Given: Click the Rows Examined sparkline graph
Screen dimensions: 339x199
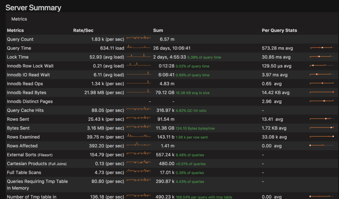Looking at the screenshot, I should point(139,136).
